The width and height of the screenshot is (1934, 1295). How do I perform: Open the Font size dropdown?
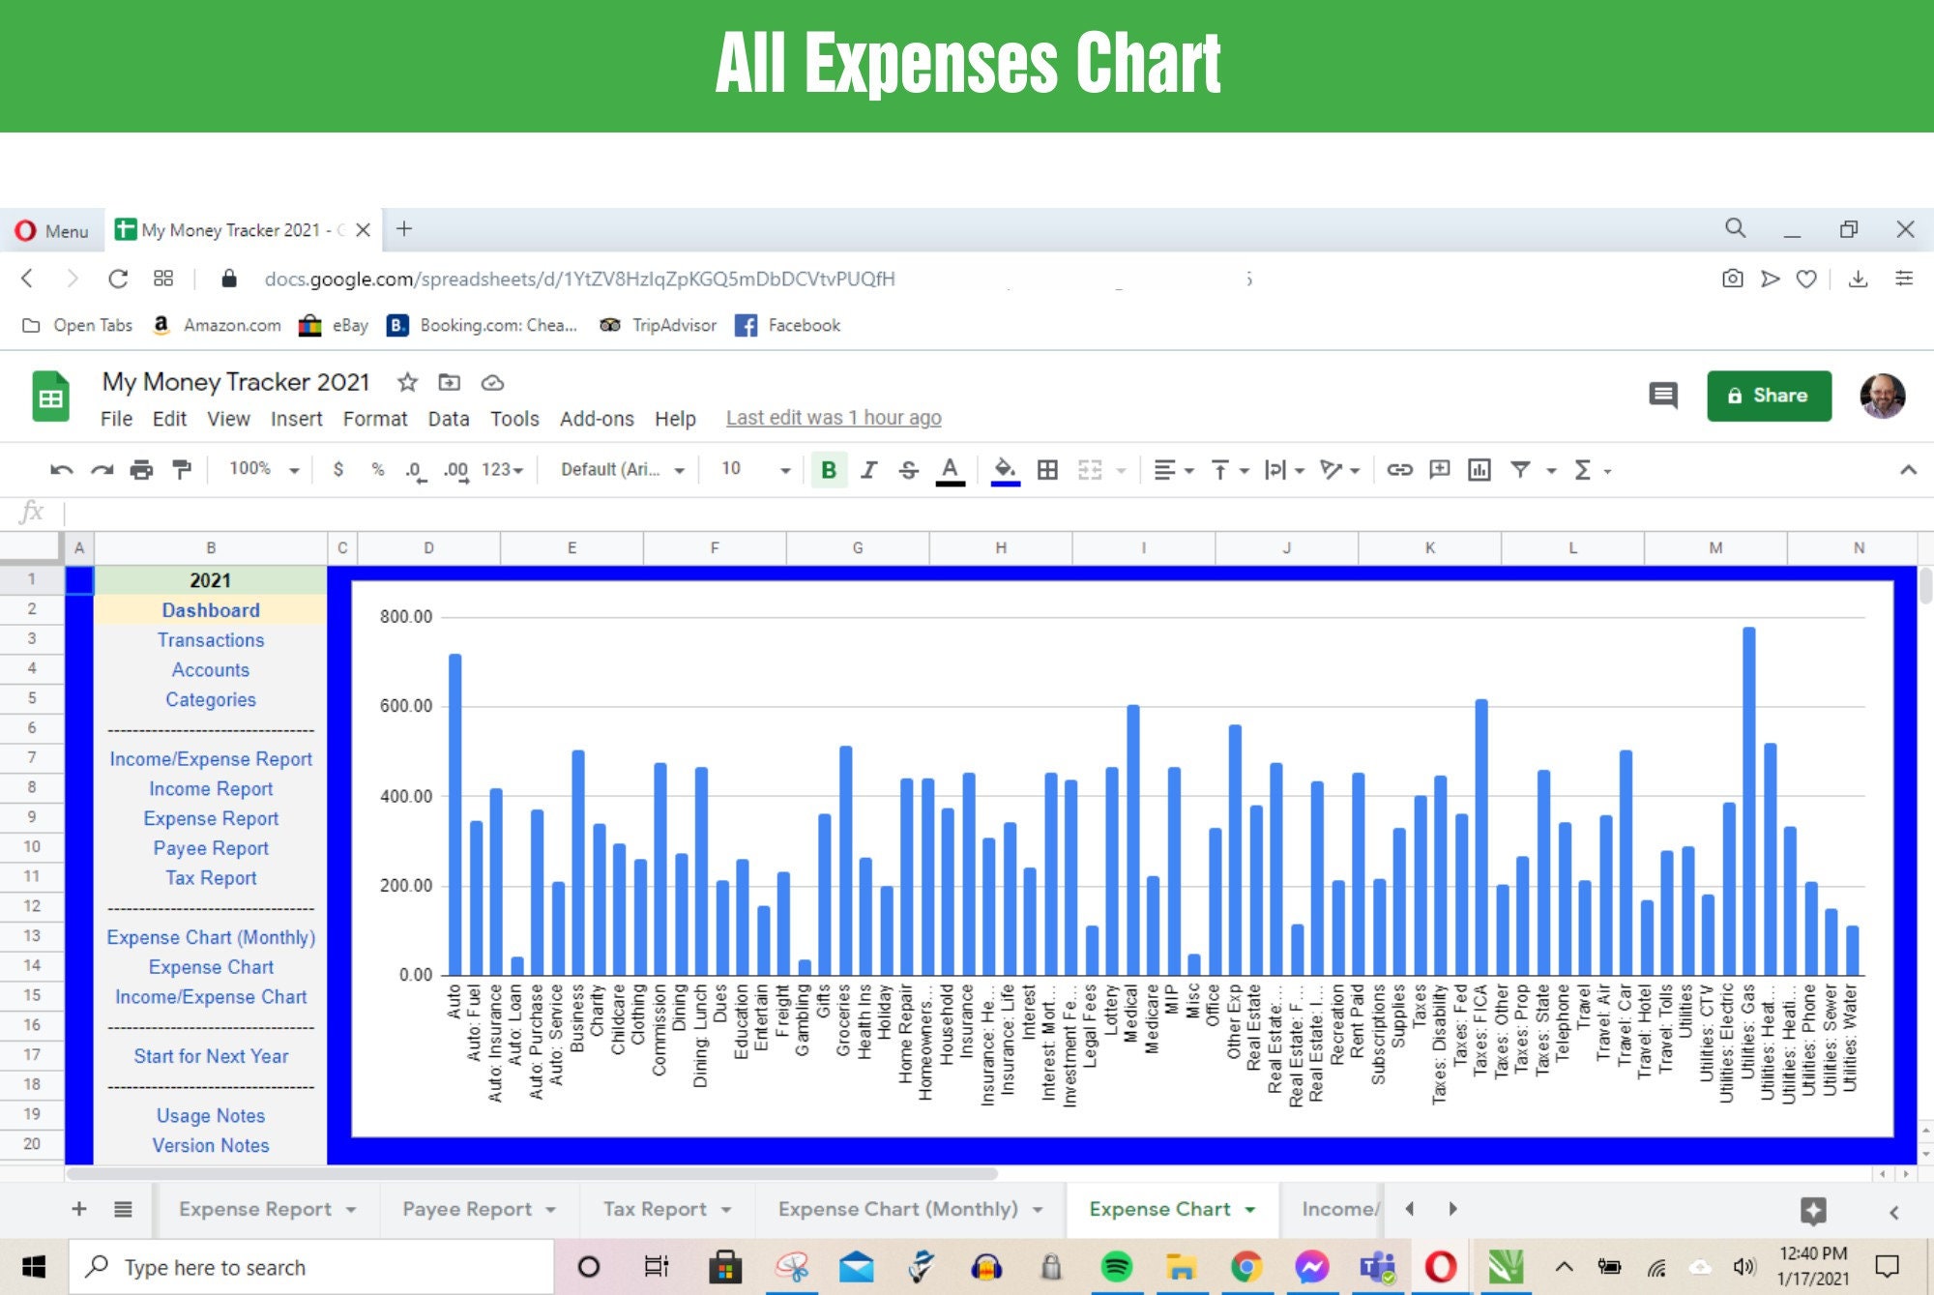[x=752, y=470]
